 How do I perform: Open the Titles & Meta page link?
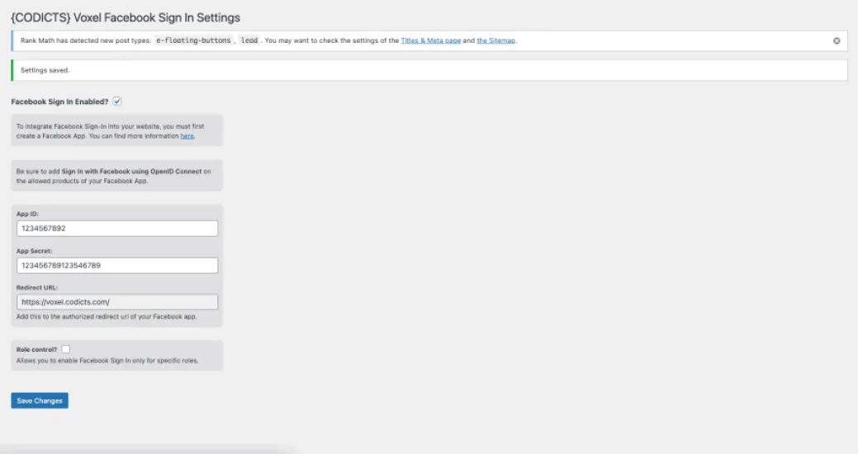(430, 40)
